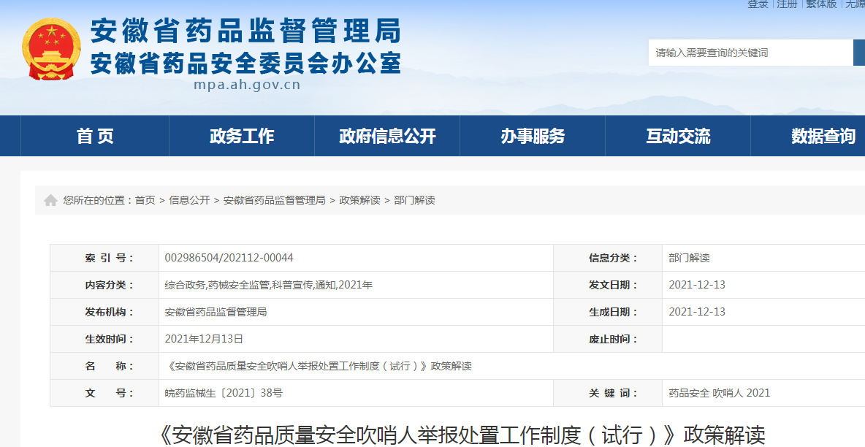This screenshot has height=447, width=865.
Task: Click the 安徽省药品监督管理局 header logo text
Action: tap(245, 31)
